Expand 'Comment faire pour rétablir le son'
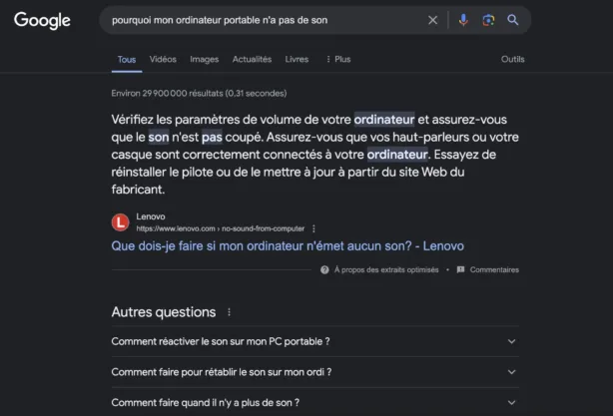 pos(315,372)
